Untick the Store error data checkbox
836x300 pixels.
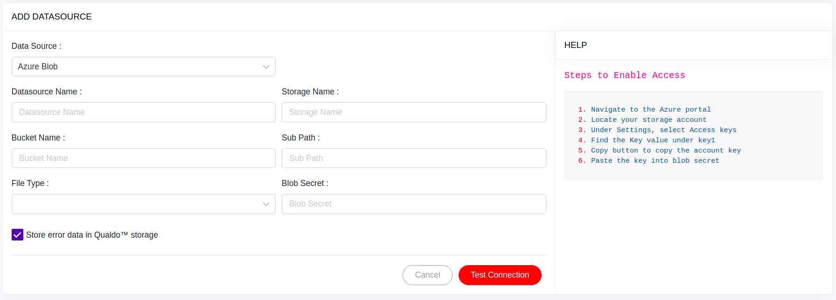pyautogui.click(x=17, y=235)
